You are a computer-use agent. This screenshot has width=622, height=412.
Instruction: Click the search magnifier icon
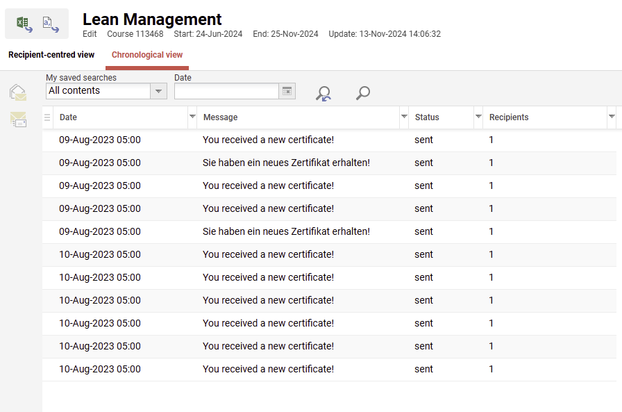coord(362,93)
